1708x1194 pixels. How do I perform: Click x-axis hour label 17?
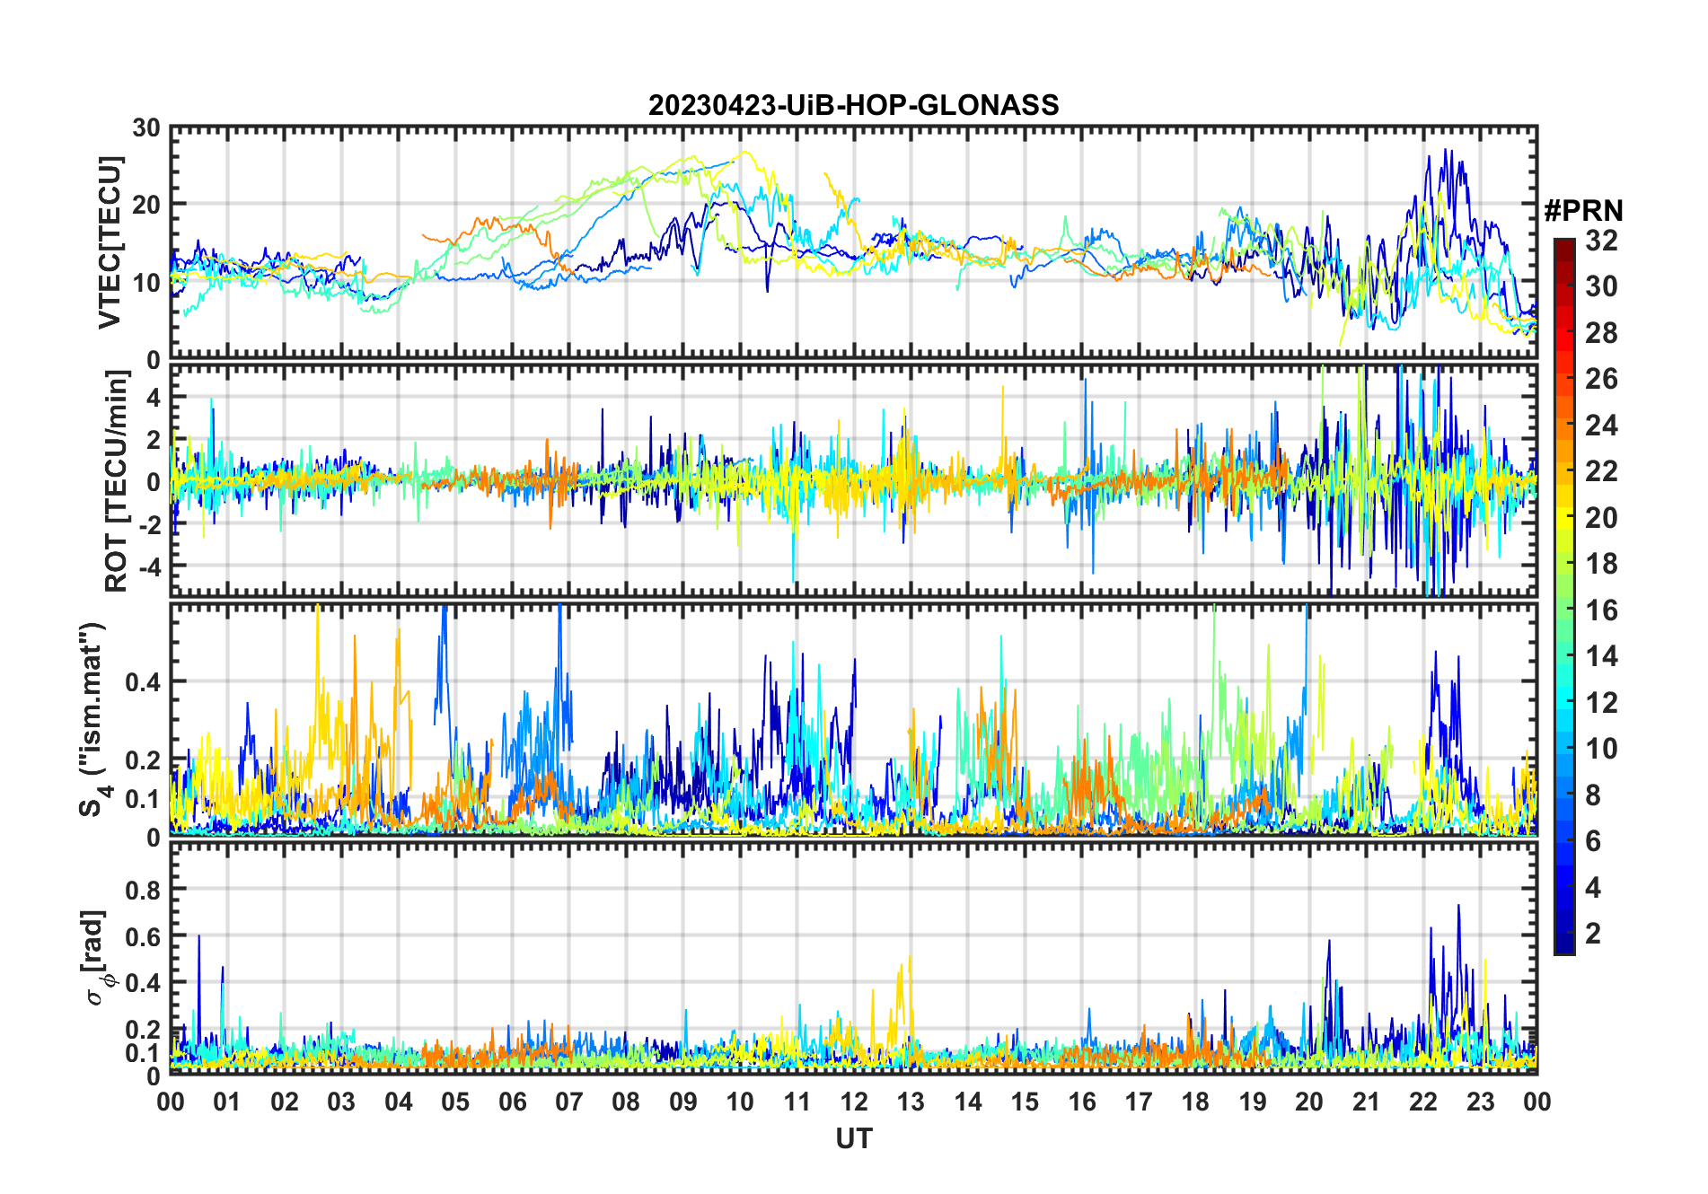click(1139, 1102)
